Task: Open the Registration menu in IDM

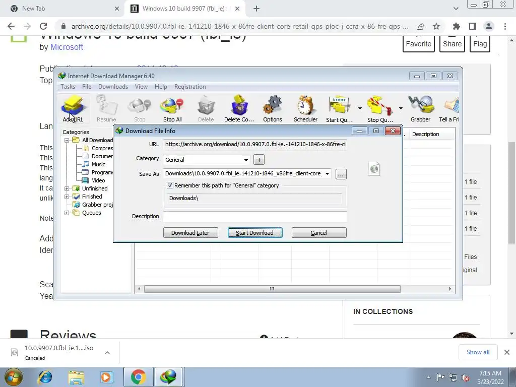Action: (x=190, y=87)
